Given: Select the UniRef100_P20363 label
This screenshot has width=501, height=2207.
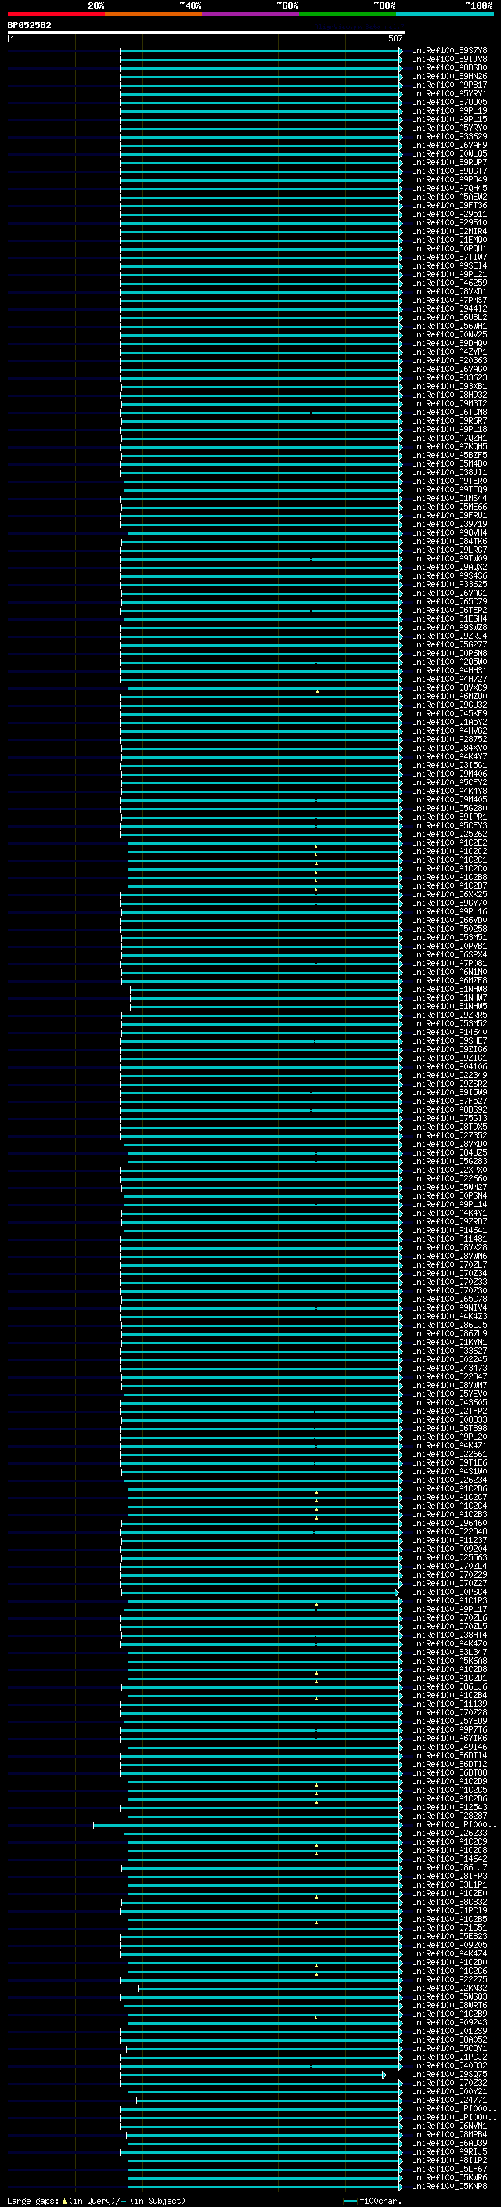Looking at the screenshot, I should (449, 361).
